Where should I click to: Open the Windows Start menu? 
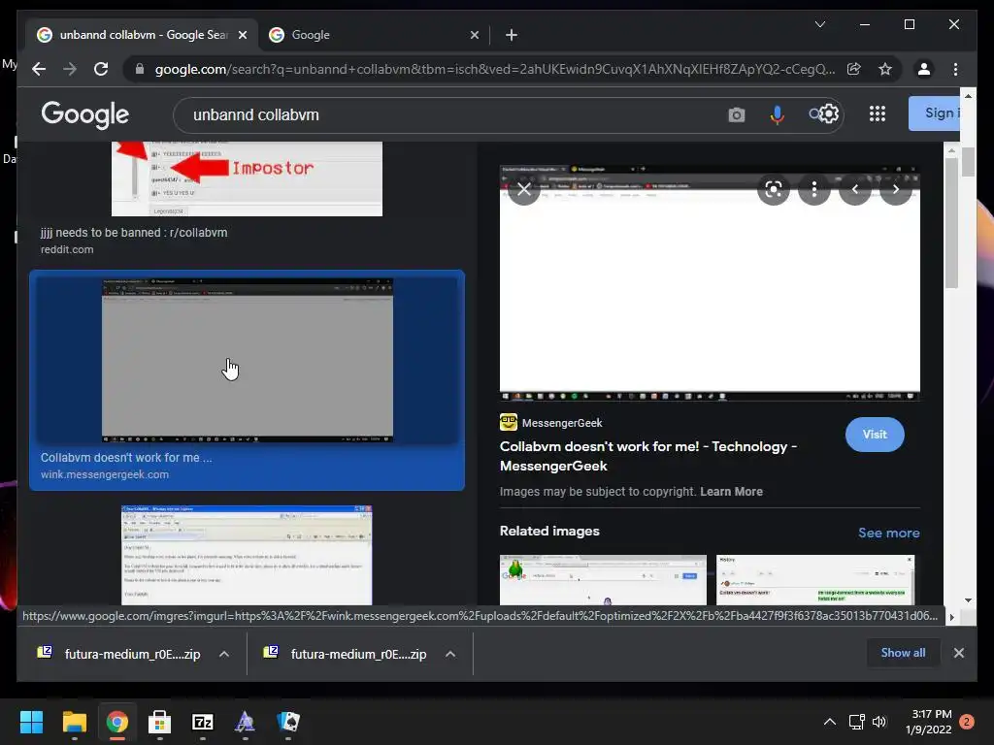pyautogui.click(x=31, y=722)
